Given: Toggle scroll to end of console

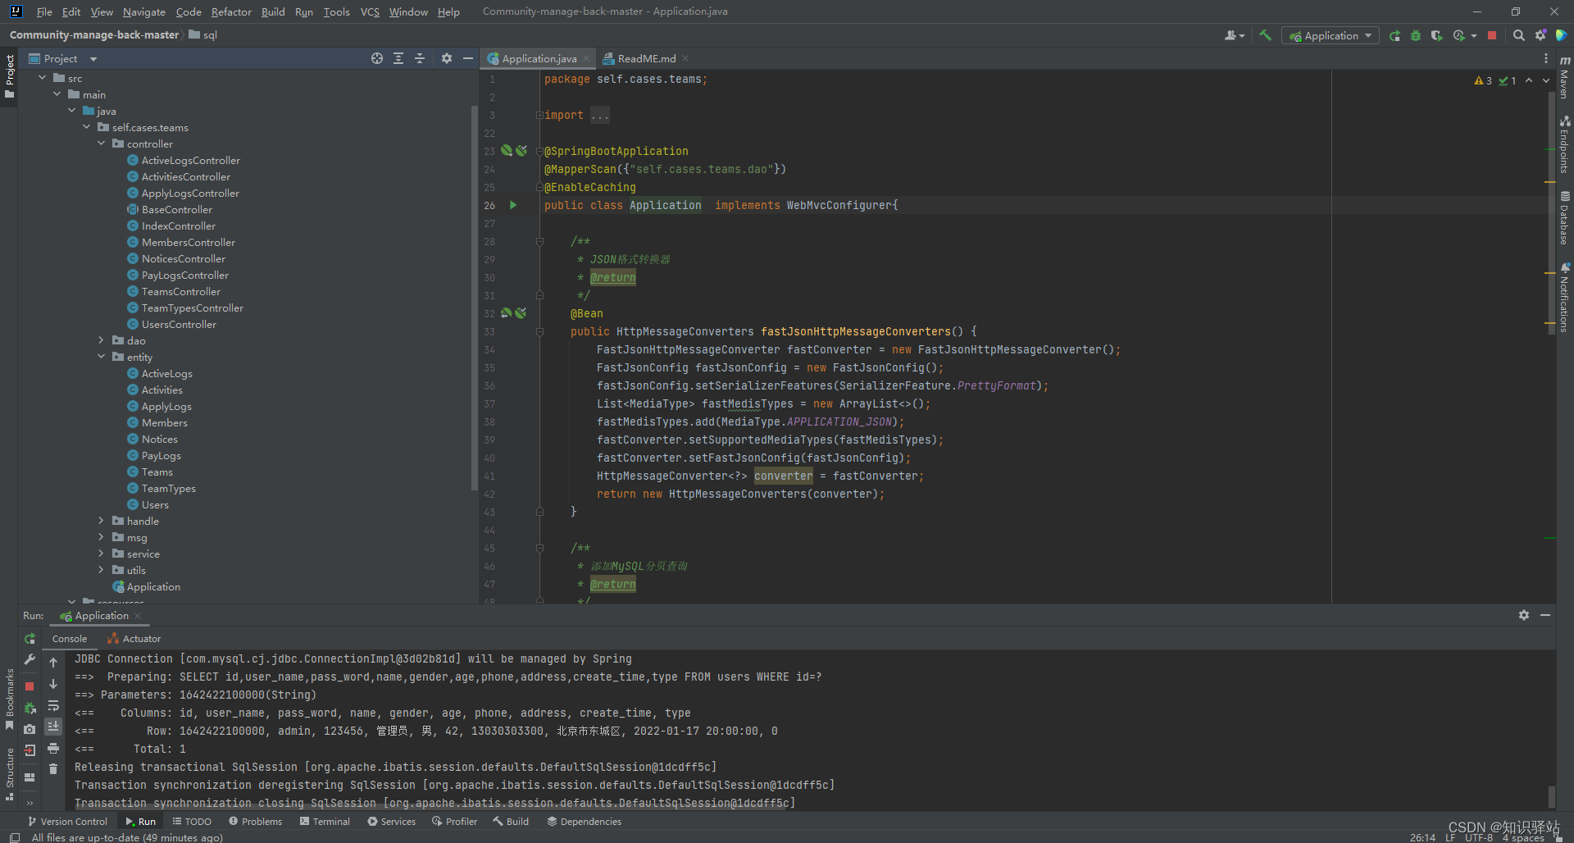Looking at the screenshot, I should (x=53, y=727).
